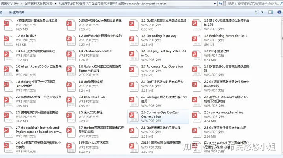Click the folder search input field
This screenshot has height=158, width=283.
point(254,4)
